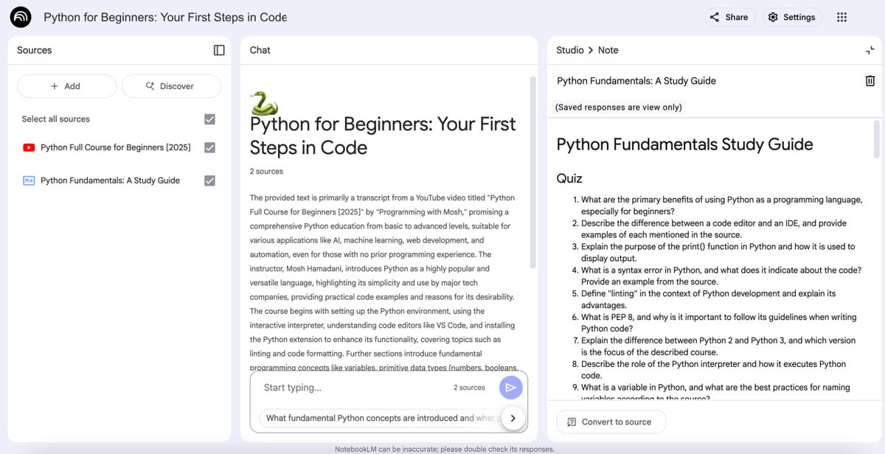885x454 pixels.
Task: Collapse the expanded Studio note view
Action: pyautogui.click(x=870, y=50)
